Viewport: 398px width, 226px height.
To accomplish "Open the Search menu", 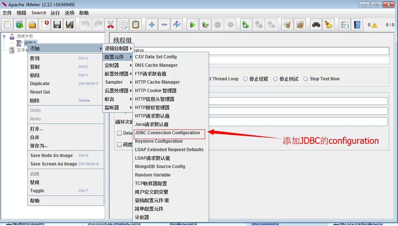I will tap(39, 13).
